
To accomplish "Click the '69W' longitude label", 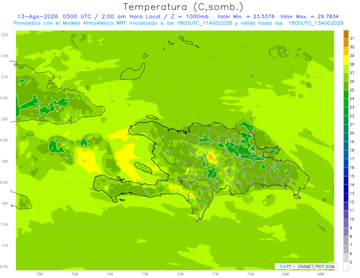I will pyautogui.click(x=286, y=274).
